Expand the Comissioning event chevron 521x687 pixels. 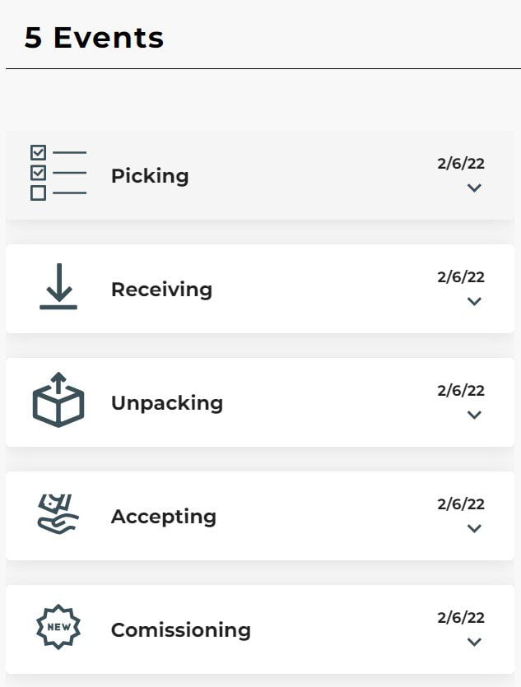pyautogui.click(x=474, y=642)
